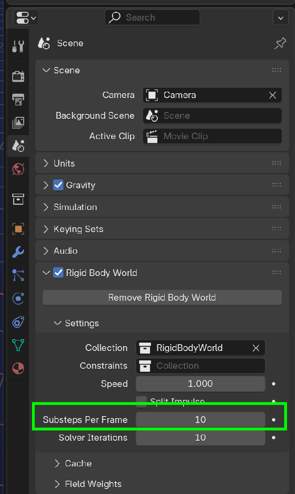Open World properties

[18, 169]
